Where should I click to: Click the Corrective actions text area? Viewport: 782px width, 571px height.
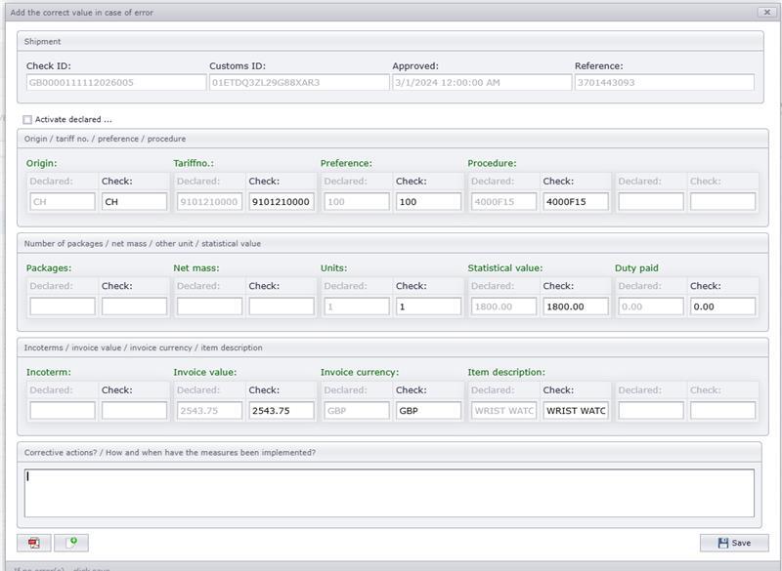tap(389, 493)
